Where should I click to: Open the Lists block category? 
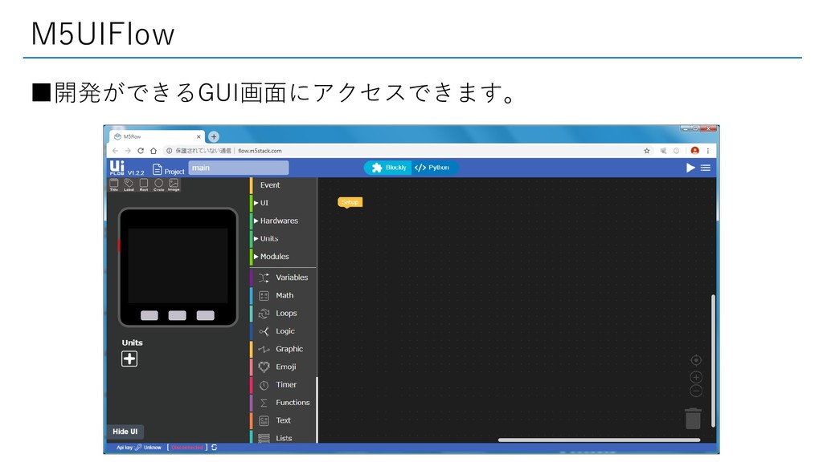(x=284, y=437)
